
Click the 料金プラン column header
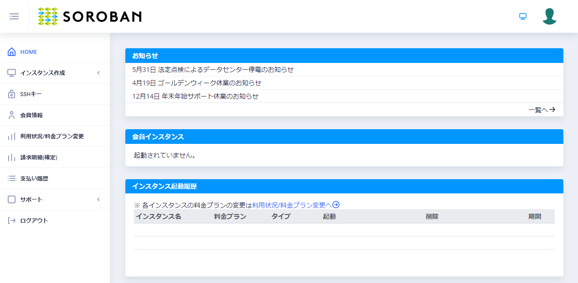click(x=230, y=216)
